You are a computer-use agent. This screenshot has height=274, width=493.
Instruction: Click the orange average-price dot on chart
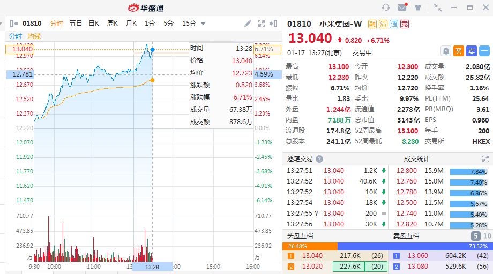pyautogui.click(x=153, y=80)
